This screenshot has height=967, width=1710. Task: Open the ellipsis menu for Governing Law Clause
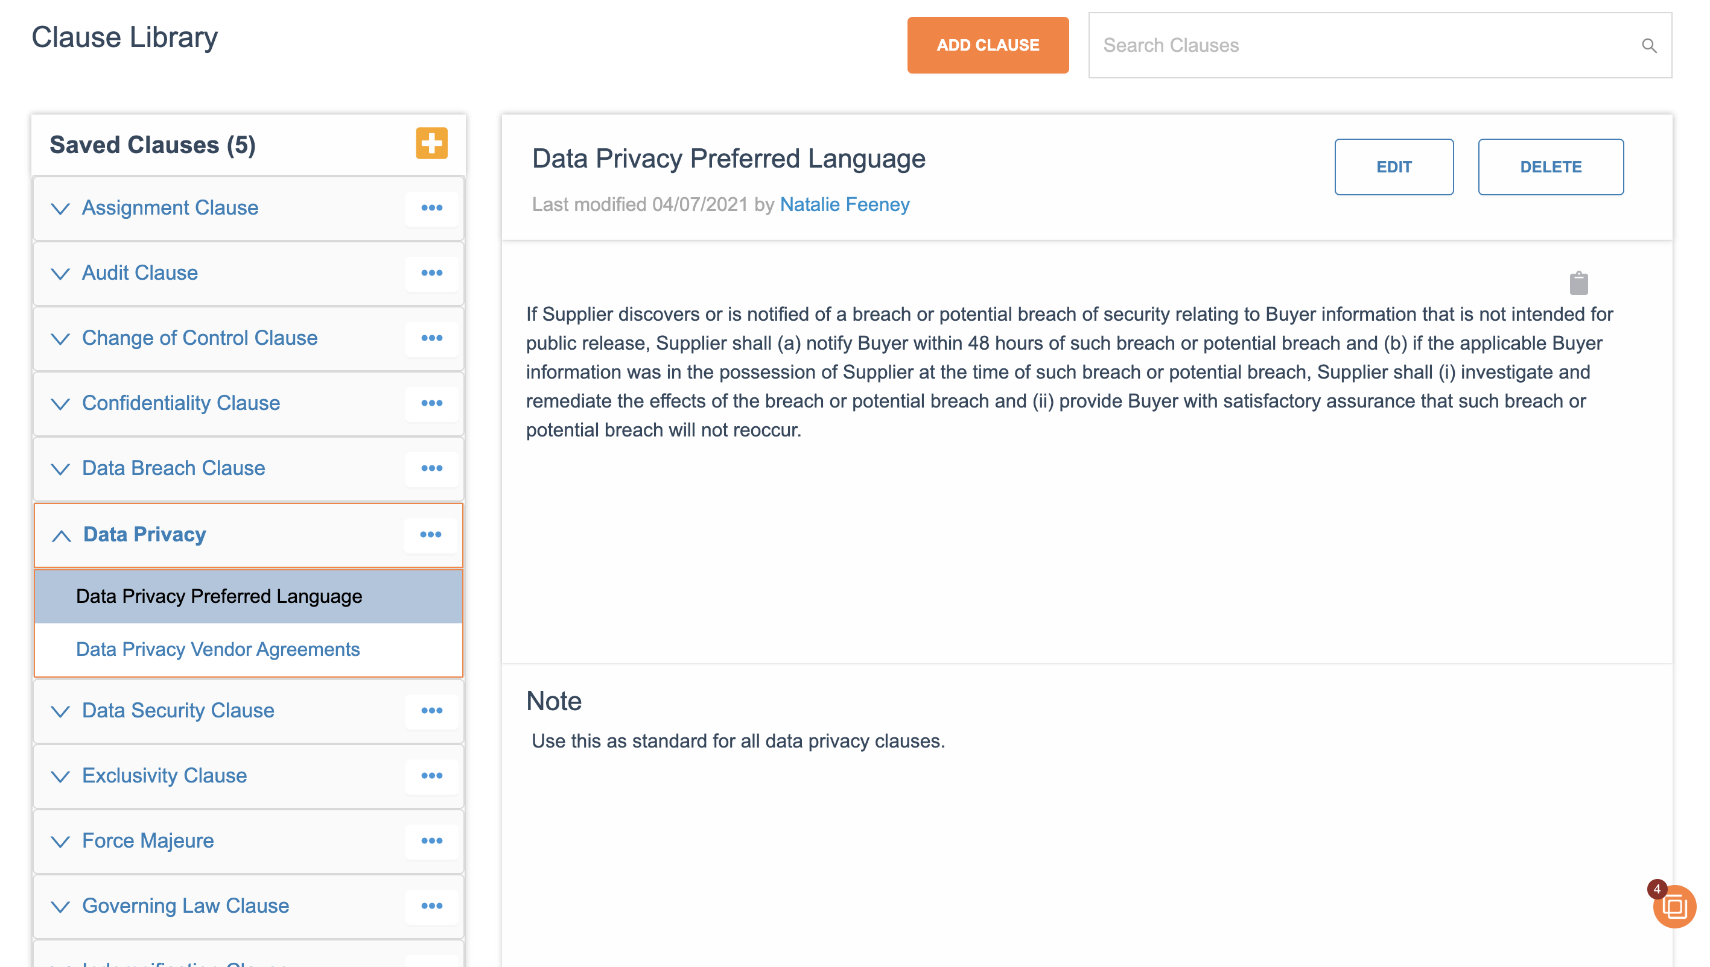click(x=431, y=906)
